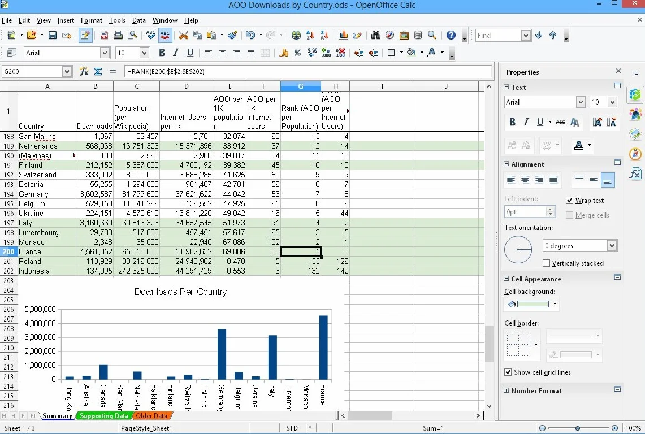
Task: Click the Cut scissors icon
Action: 184,36
